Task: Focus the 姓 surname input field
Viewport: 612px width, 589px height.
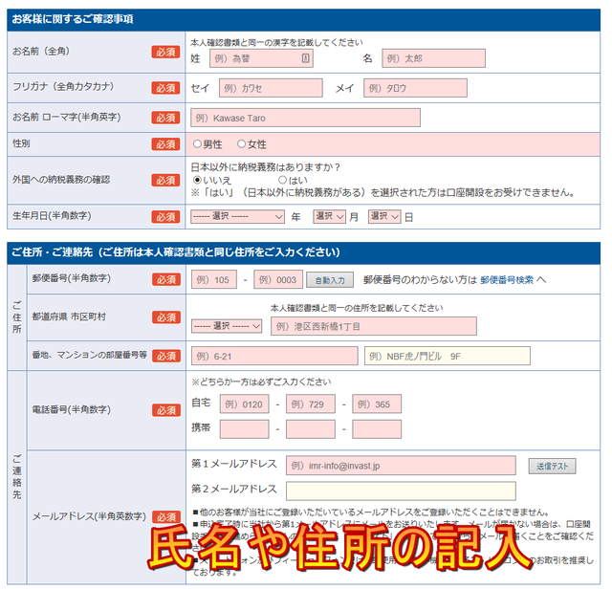Action: (261, 58)
